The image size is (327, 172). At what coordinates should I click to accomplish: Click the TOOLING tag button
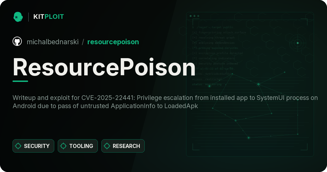tap(78, 146)
